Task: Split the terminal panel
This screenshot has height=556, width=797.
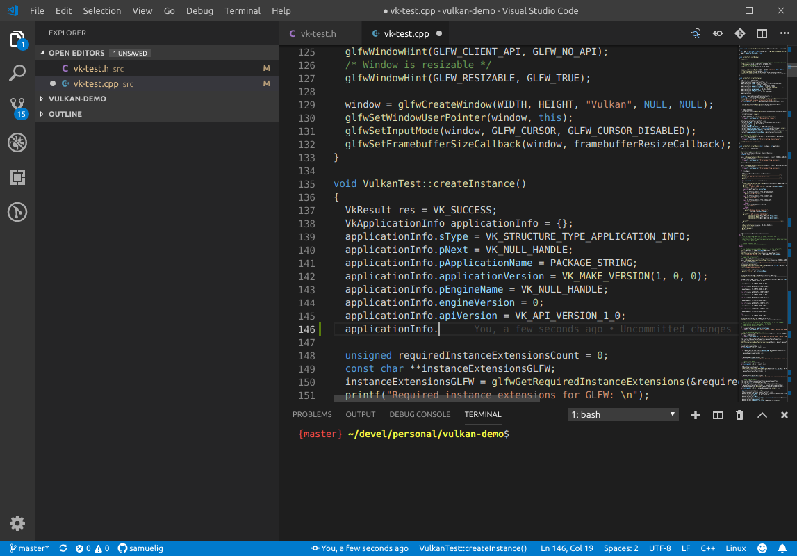Action: (718, 415)
